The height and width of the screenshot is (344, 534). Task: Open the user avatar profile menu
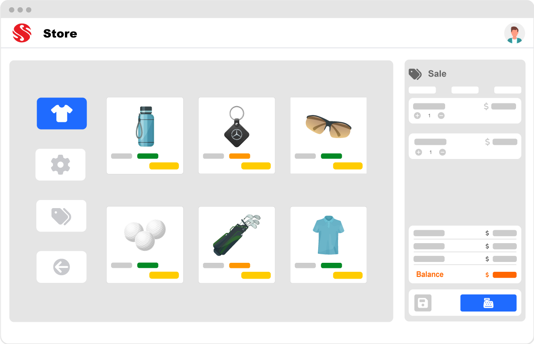pos(515,33)
